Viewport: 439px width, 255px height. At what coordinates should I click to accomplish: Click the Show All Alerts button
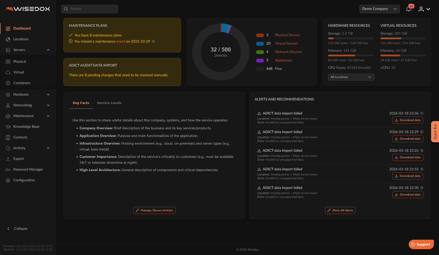[340, 210]
